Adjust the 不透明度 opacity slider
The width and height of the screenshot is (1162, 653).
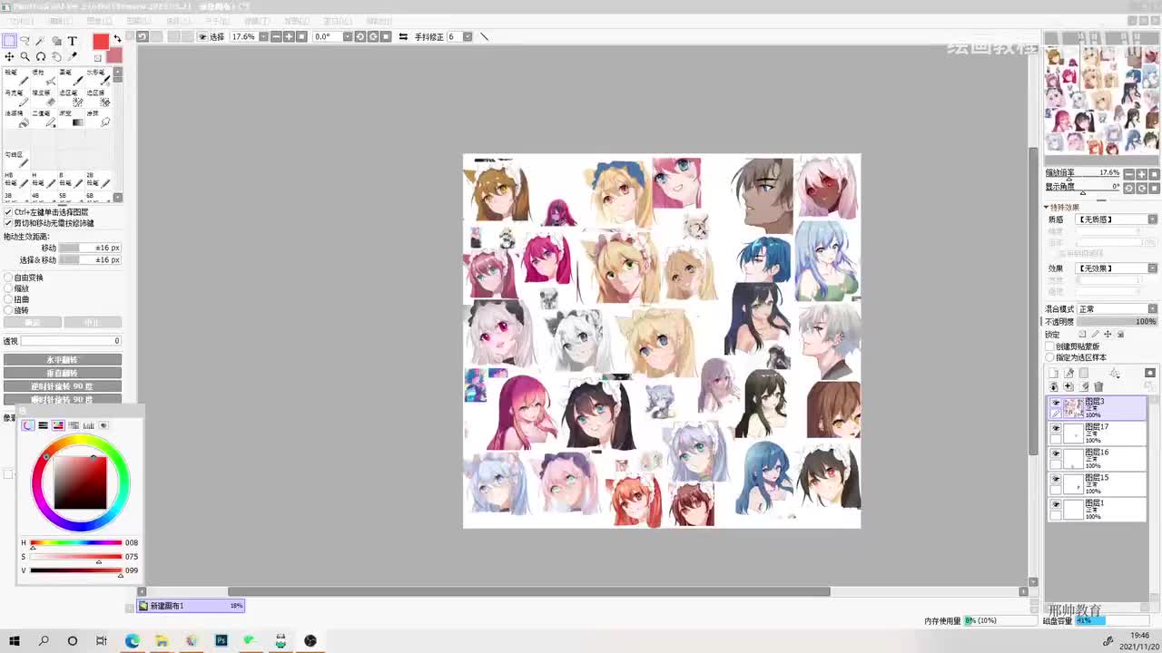tap(1117, 322)
